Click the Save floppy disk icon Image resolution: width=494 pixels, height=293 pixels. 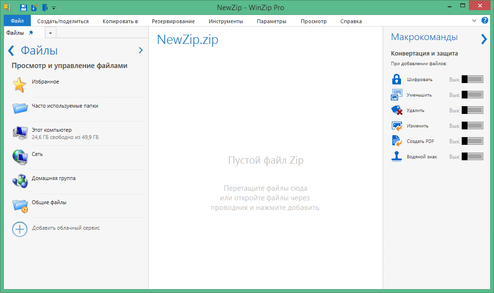pyautogui.click(x=23, y=7)
